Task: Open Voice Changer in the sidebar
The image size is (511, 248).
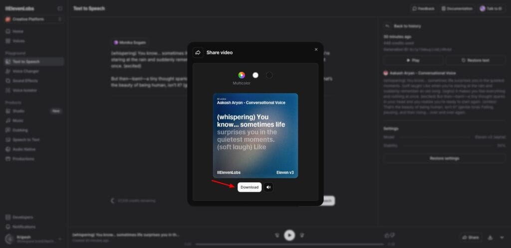Action: [x=34, y=71]
